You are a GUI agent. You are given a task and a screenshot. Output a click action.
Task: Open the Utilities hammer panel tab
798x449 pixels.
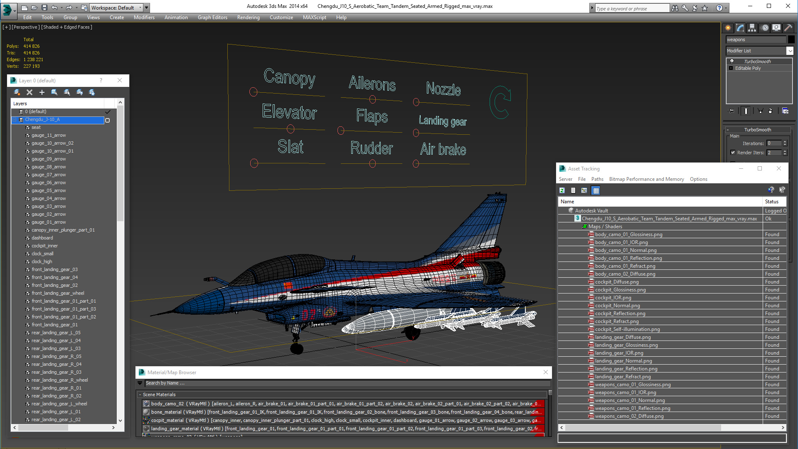(x=788, y=28)
